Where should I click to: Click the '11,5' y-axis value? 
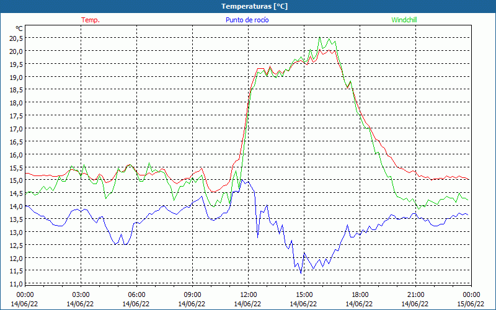17,270
